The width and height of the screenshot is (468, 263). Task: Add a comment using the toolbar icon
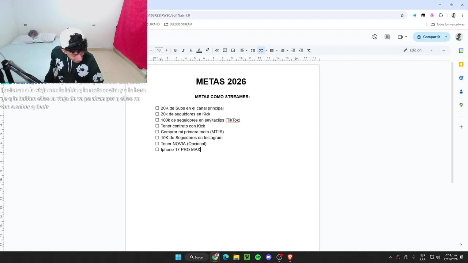coord(225,50)
